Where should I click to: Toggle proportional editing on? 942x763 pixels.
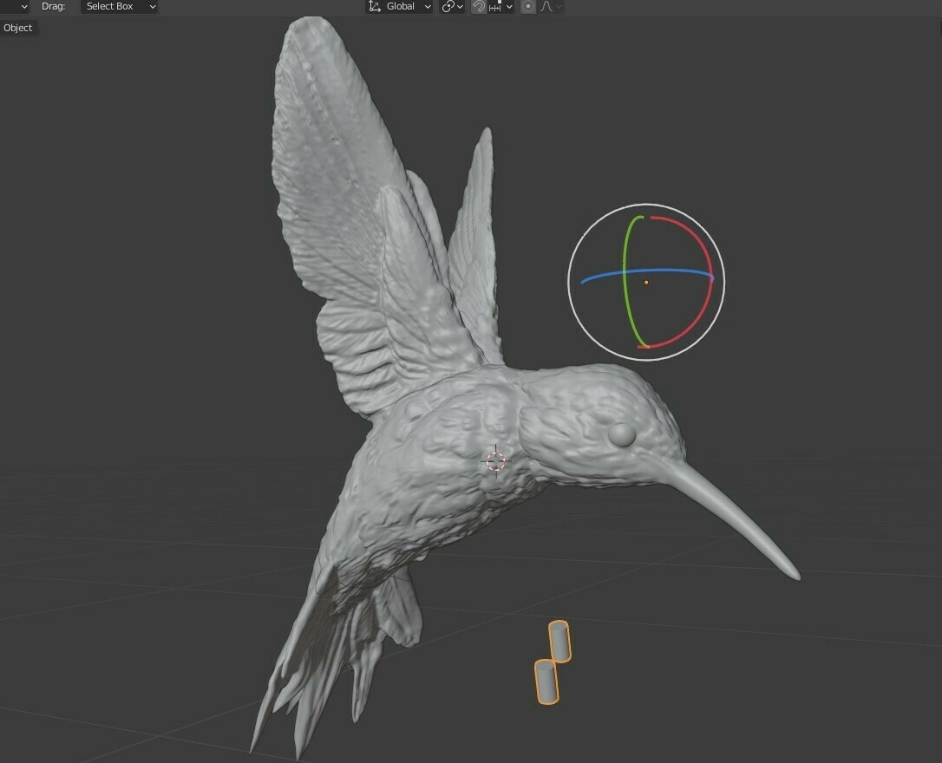[x=527, y=7]
